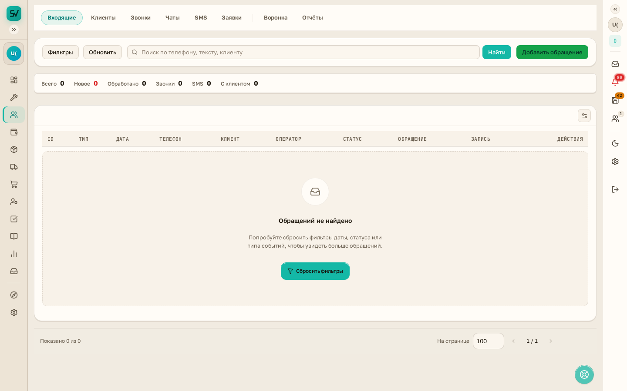Click the notifications bell with red badge
The width and height of the screenshot is (627, 391).
coord(615,82)
